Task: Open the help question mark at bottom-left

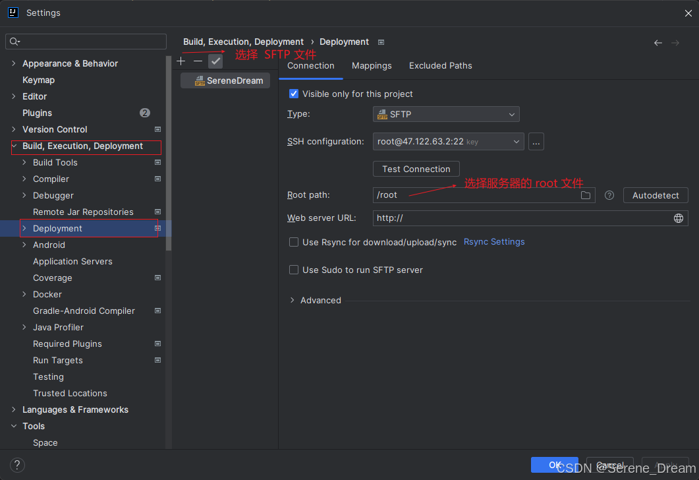Action: coord(17,465)
